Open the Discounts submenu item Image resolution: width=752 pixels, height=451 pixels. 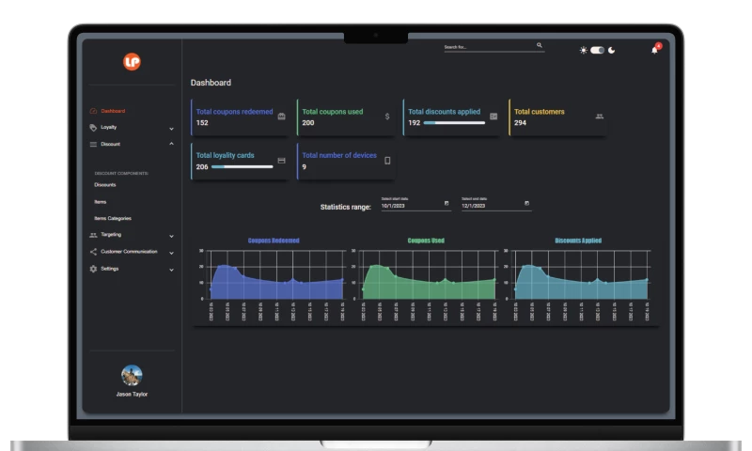pyautogui.click(x=105, y=185)
